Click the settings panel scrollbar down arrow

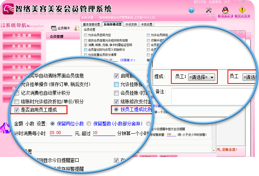coord(214,151)
